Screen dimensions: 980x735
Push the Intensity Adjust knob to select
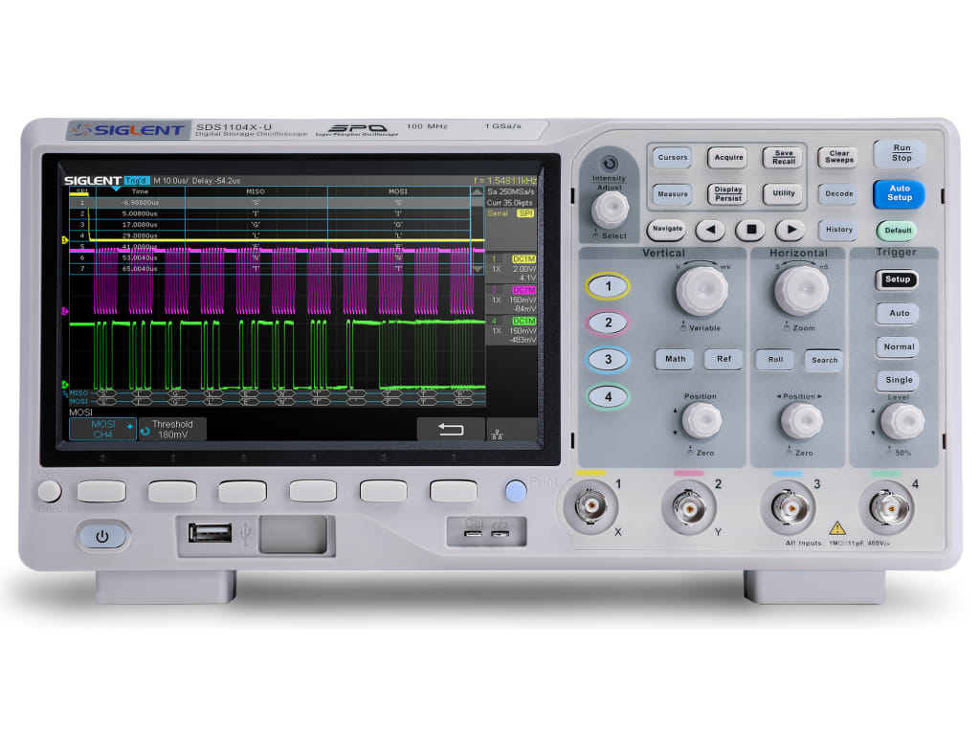point(610,210)
